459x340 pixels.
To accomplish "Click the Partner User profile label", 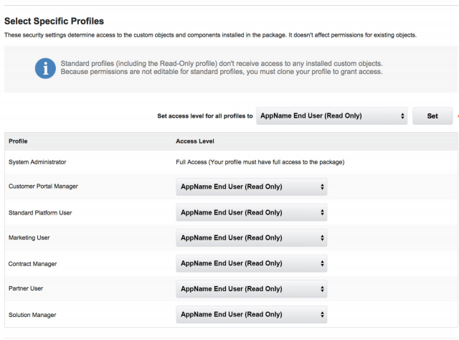I will (x=25, y=289).
